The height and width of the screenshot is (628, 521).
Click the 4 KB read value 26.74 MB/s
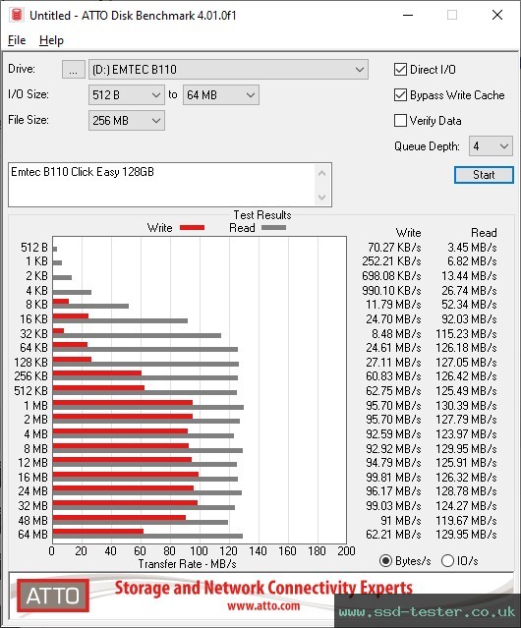pos(469,290)
